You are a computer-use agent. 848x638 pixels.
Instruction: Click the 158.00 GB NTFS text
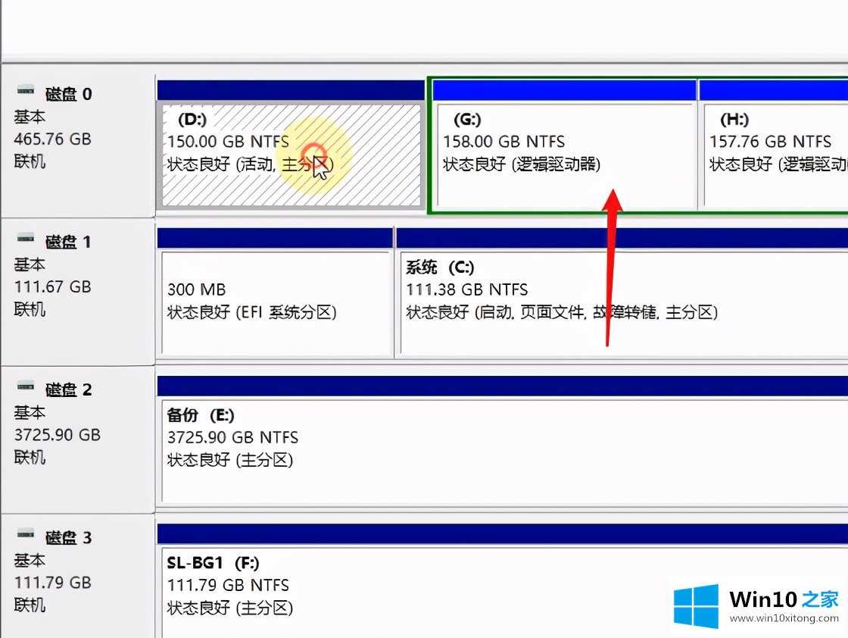[x=503, y=142]
